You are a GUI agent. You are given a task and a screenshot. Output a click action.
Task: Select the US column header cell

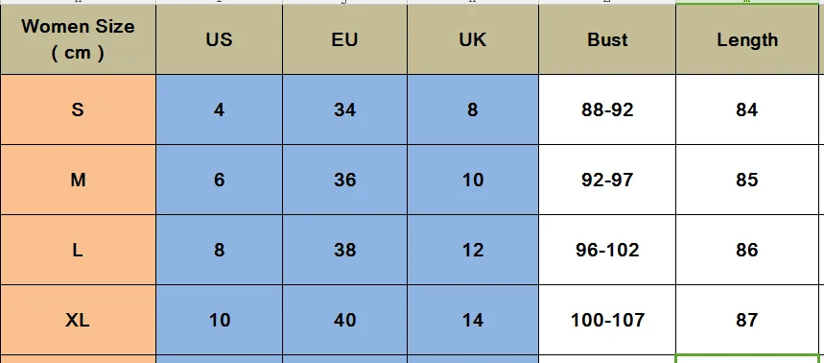click(219, 39)
